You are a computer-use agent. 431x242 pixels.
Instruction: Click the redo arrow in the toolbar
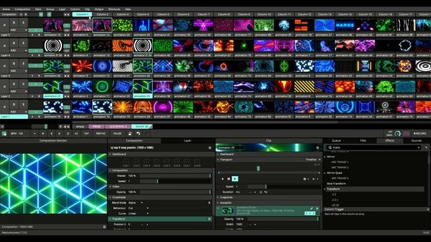(x=147, y=134)
